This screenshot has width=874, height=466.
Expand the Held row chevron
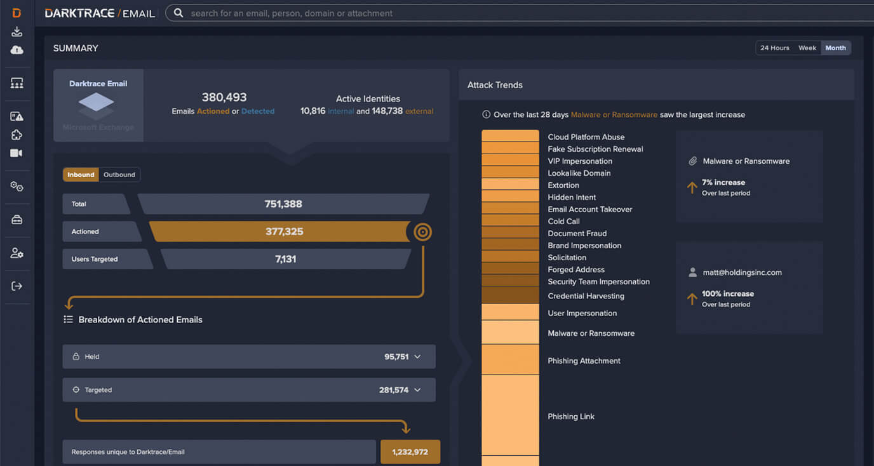point(417,357)
